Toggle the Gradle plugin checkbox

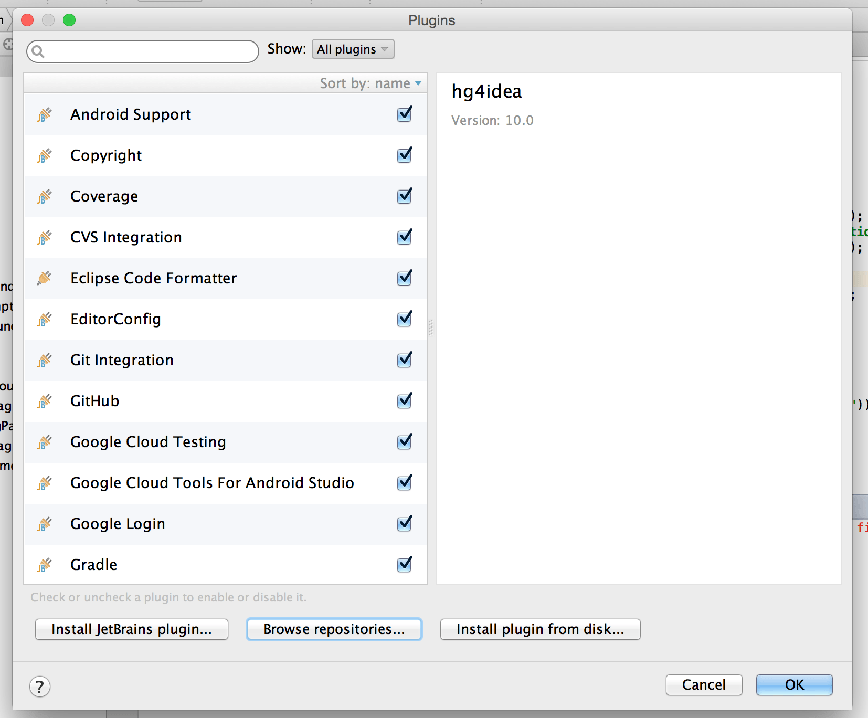point(405,564)
